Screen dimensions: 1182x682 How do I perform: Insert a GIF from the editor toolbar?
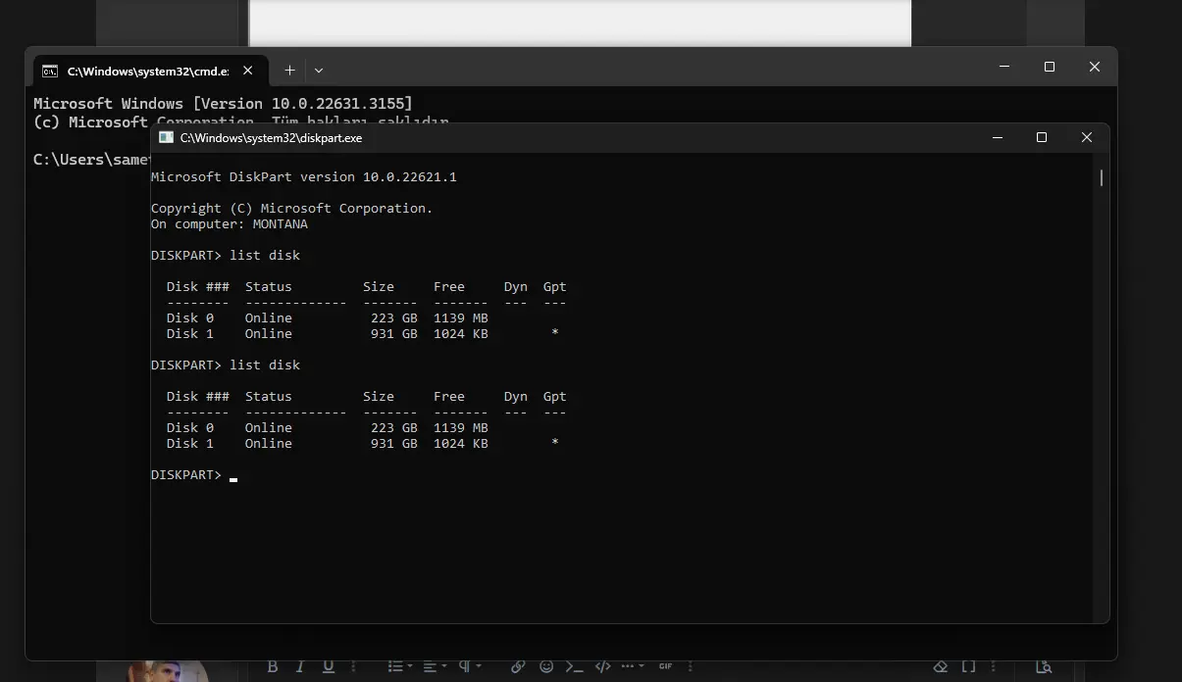(x=665, y=666)
